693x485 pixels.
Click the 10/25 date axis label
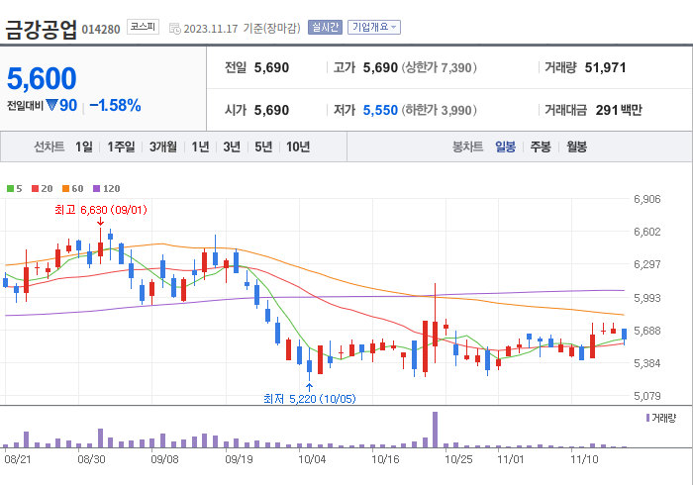tap(458, 459)
